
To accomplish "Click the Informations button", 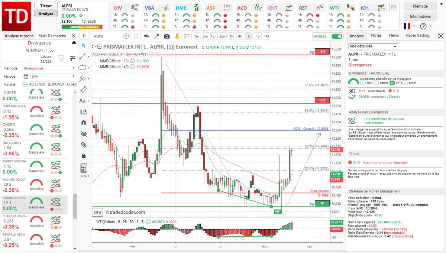I will (420, 16).
